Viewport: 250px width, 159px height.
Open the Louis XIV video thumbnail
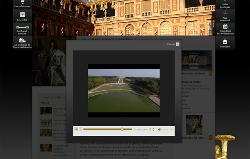tap(46, 111)
